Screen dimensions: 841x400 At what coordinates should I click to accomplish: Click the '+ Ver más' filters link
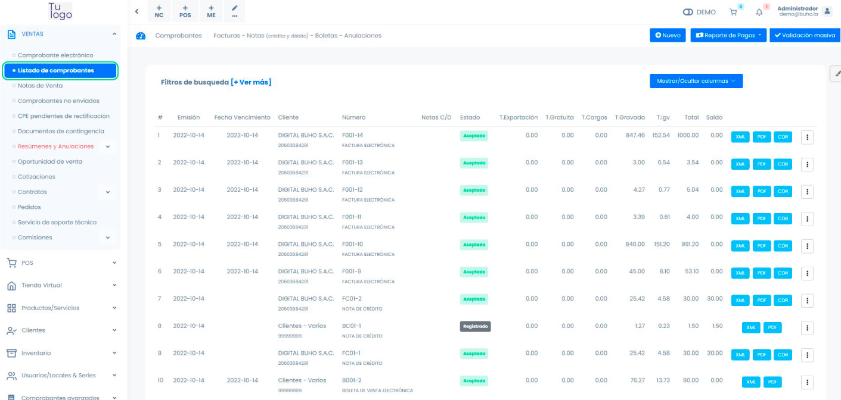pos(251,82)
